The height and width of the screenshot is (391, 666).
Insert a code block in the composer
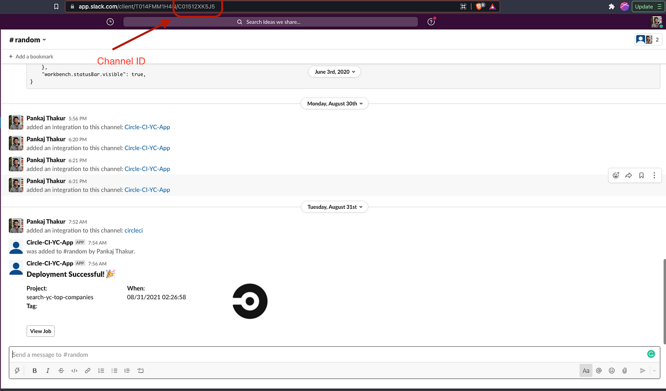coord(140,371)
